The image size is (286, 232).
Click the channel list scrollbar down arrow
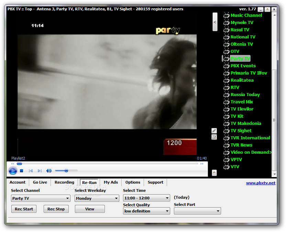[275, 174]
